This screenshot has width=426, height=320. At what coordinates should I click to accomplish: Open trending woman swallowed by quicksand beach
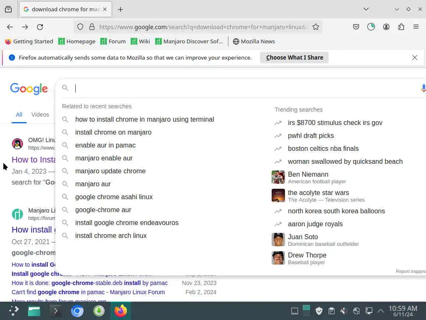(345, 161)
